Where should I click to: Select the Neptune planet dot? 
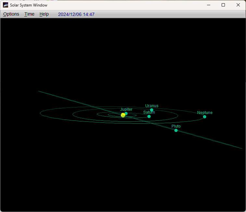click(x=205, y=117)
